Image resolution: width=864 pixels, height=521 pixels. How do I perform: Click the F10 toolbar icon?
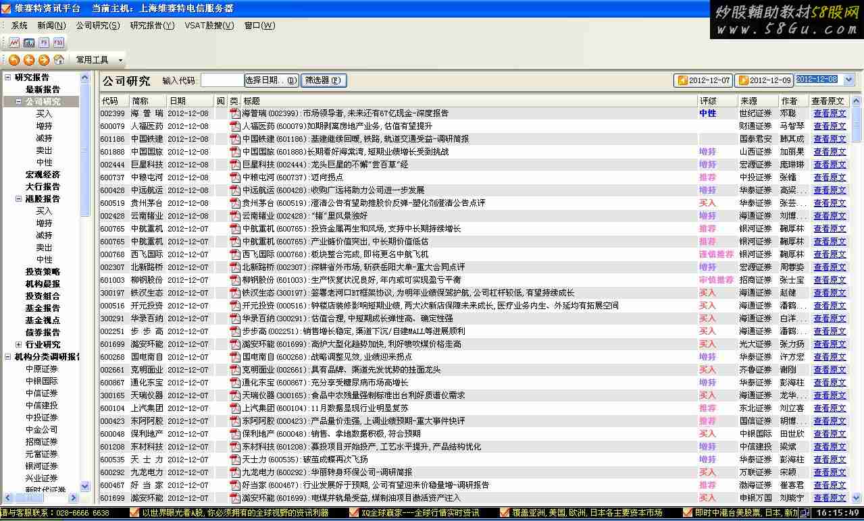[x=59, y=42]
